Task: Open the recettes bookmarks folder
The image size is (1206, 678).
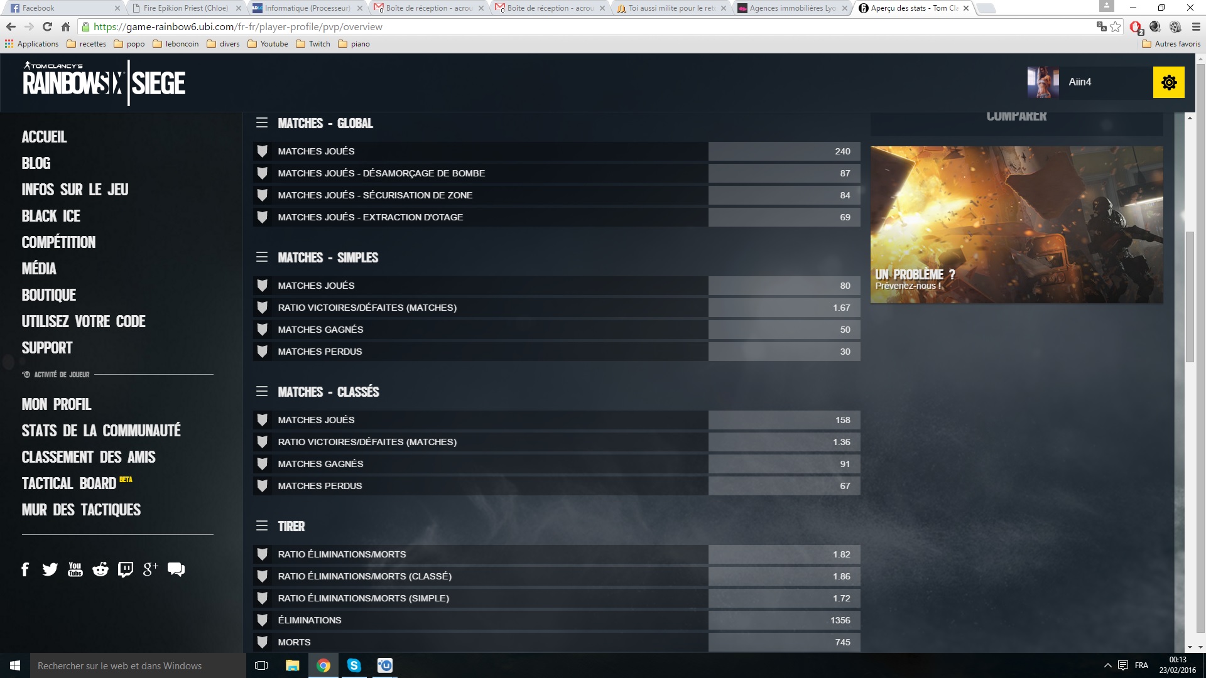Action: point(86,44)
